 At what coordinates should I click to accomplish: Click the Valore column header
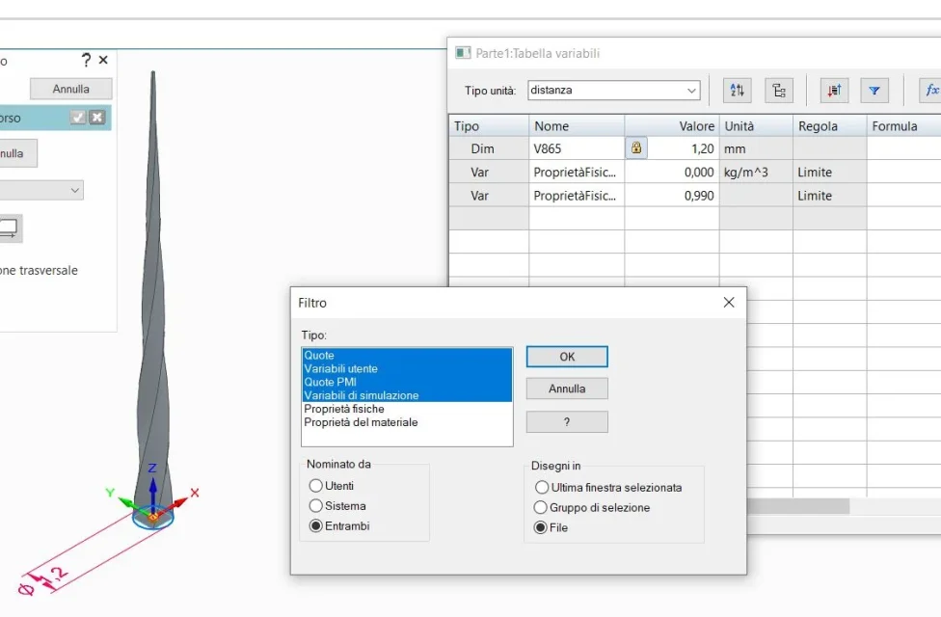pyautogui.click(x=672, y=126)
